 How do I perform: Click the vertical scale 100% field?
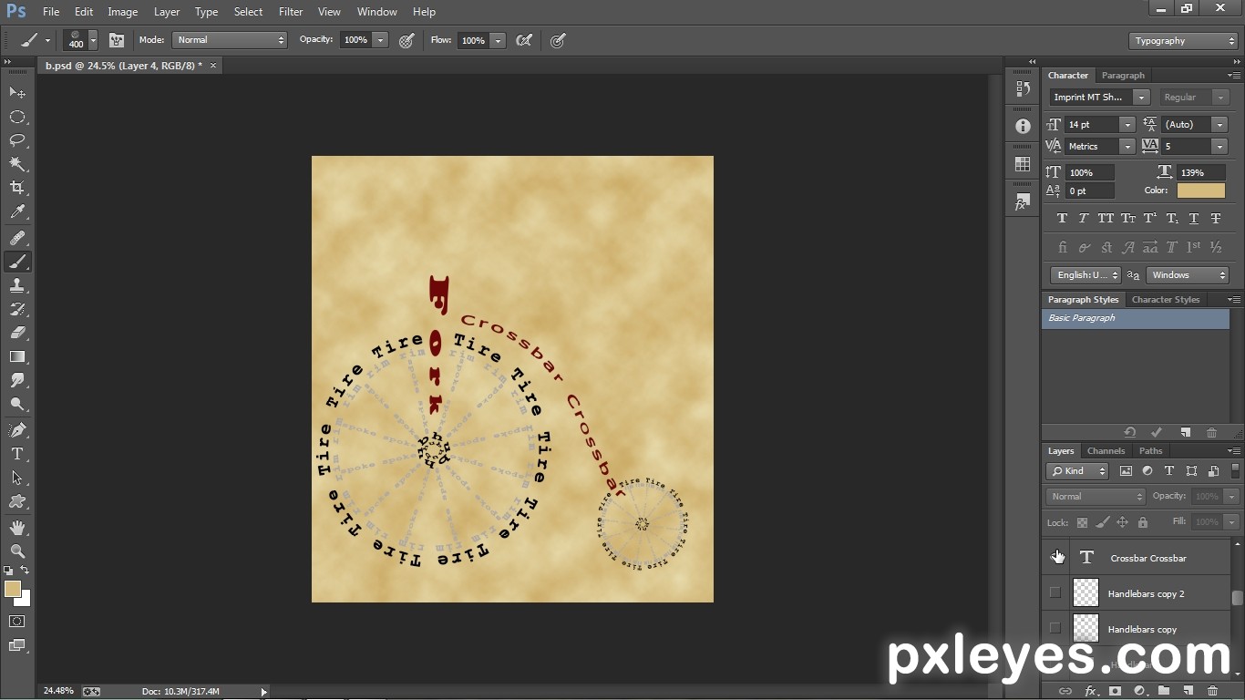pyautogui.click(x=1090, y=172)
